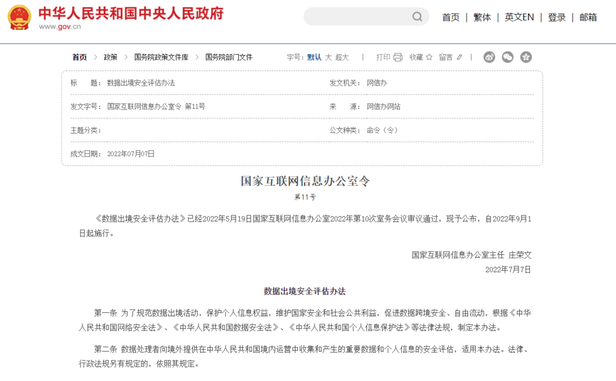
Task: Click the national emblem logo
Action: tap(19, 17)
